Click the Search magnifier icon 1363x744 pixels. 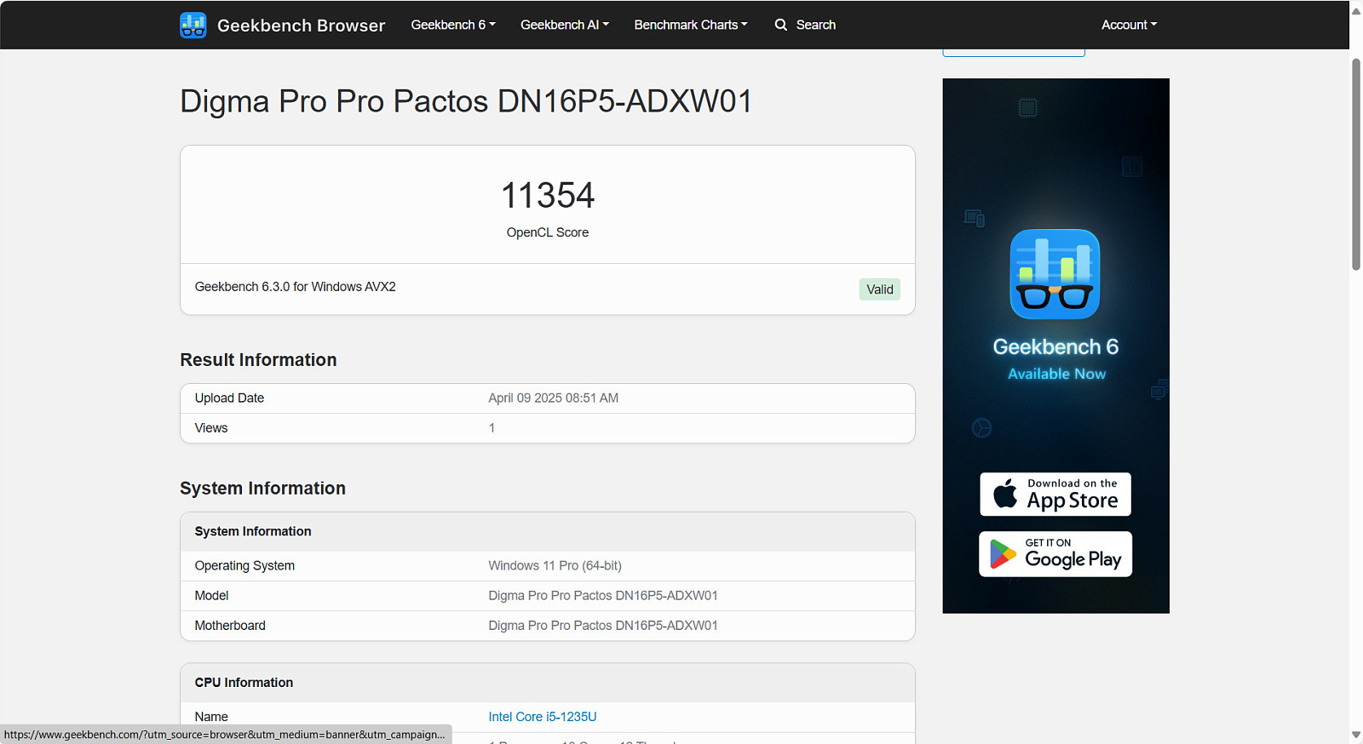click(781, 25)
